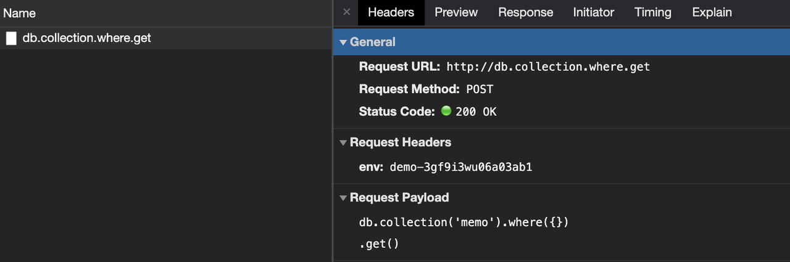
Task: Collapse the Request Payload section
Action: tap(343, 199)
